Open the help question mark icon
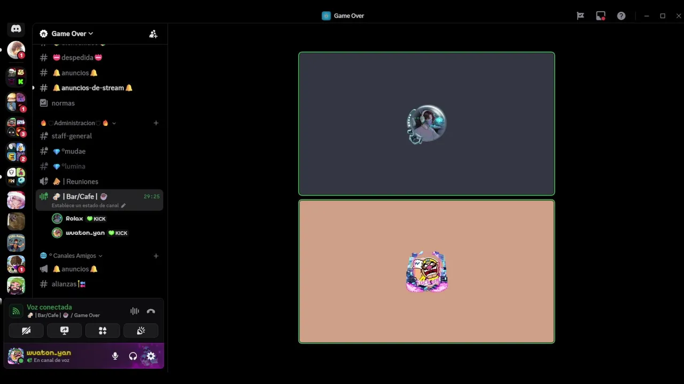Screen dimensions: 684x384 pos(621,16)
